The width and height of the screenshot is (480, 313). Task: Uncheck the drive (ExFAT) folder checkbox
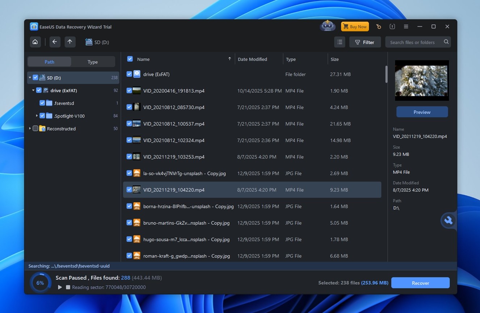[x=38, y=90]
